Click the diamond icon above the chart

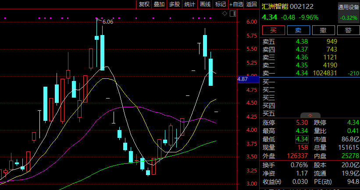click(x=225, y=14)
